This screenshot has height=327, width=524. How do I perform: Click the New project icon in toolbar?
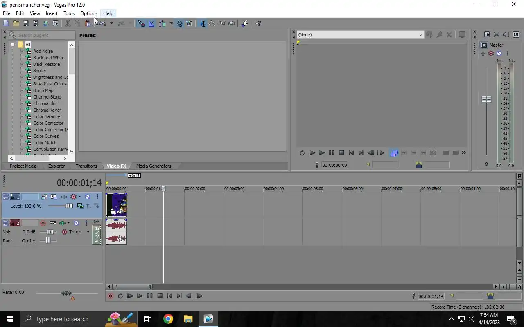6,23
